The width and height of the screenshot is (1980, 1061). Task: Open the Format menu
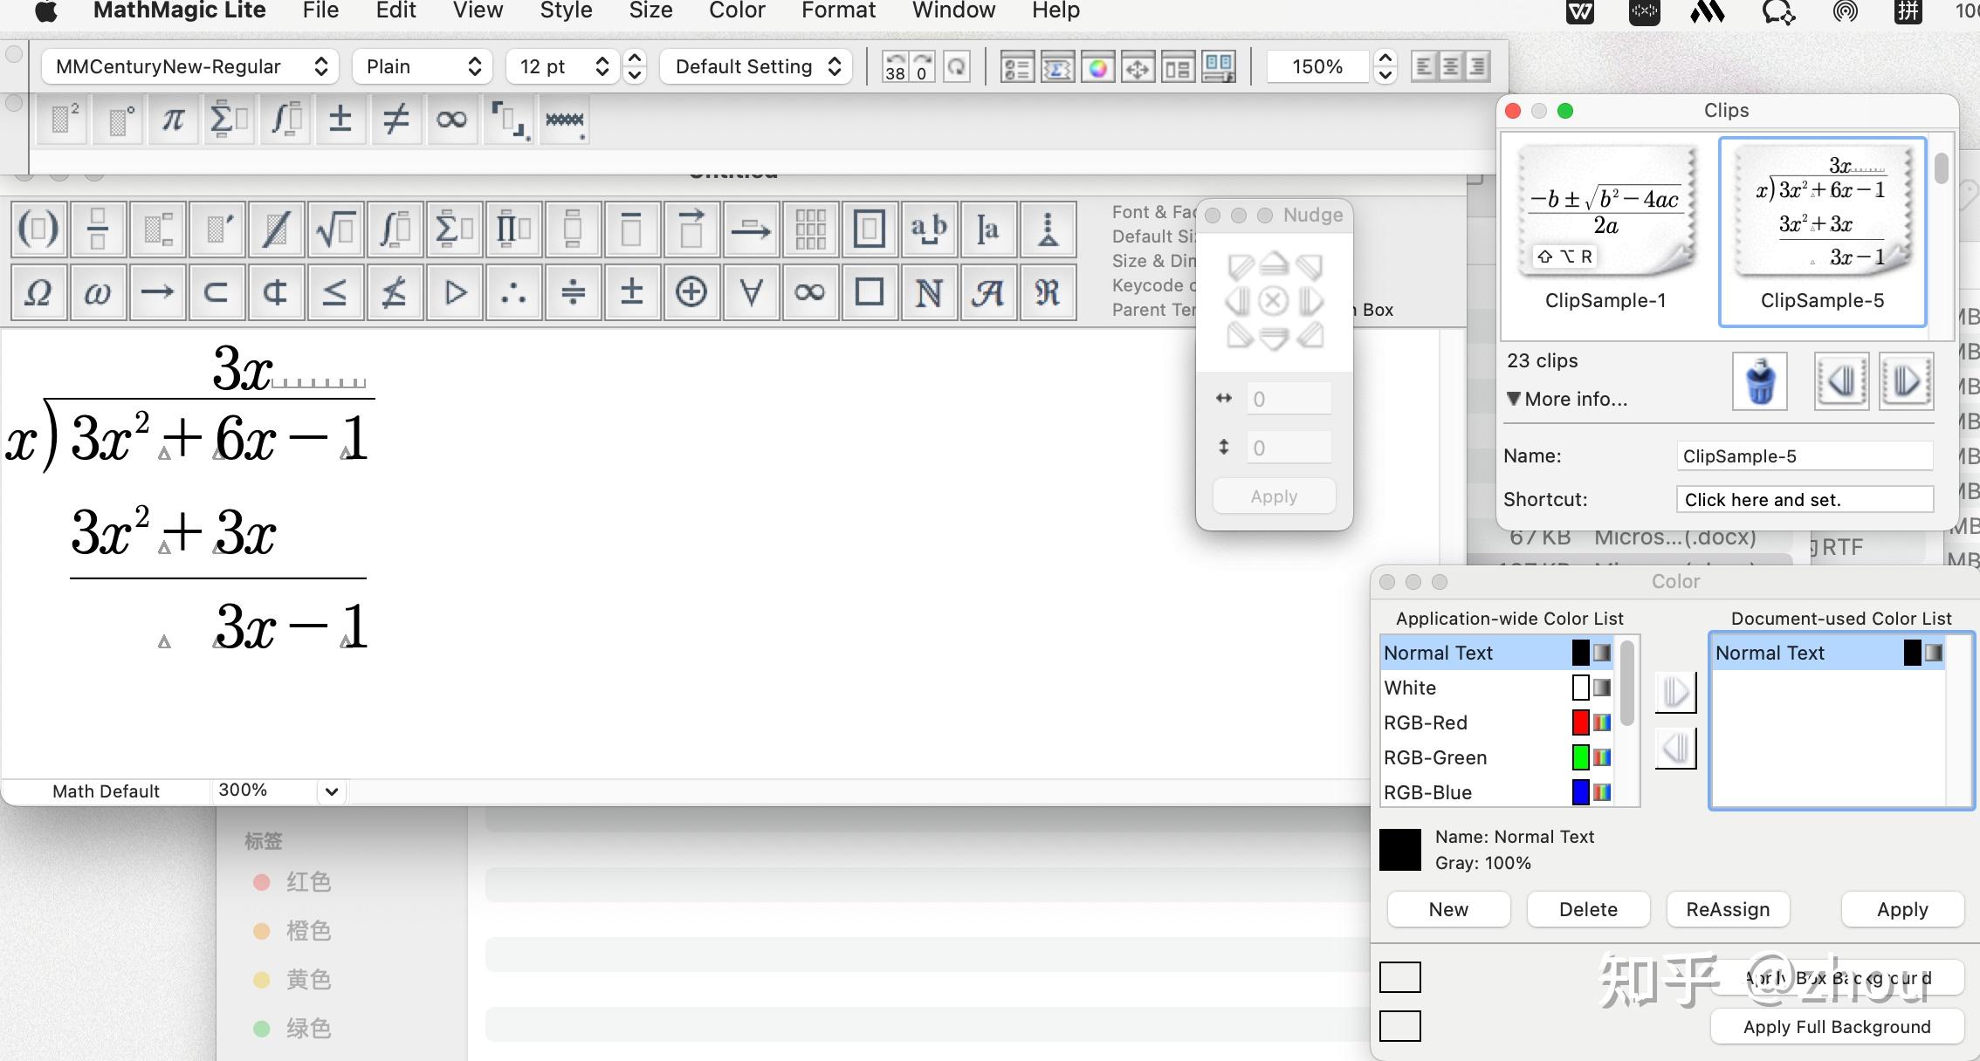838,10
